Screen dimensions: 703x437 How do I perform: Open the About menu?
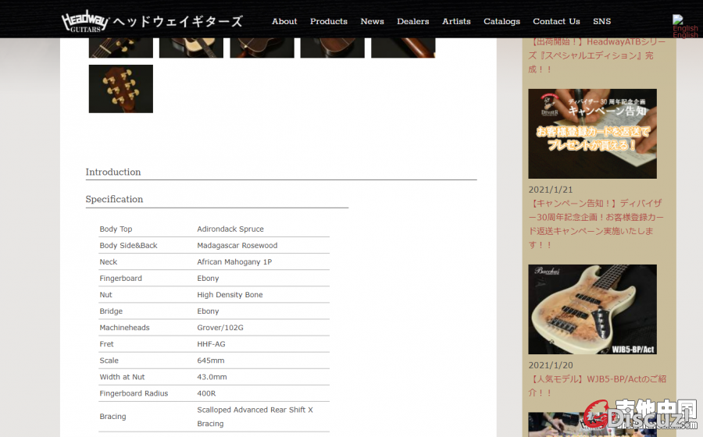(284, 21)
